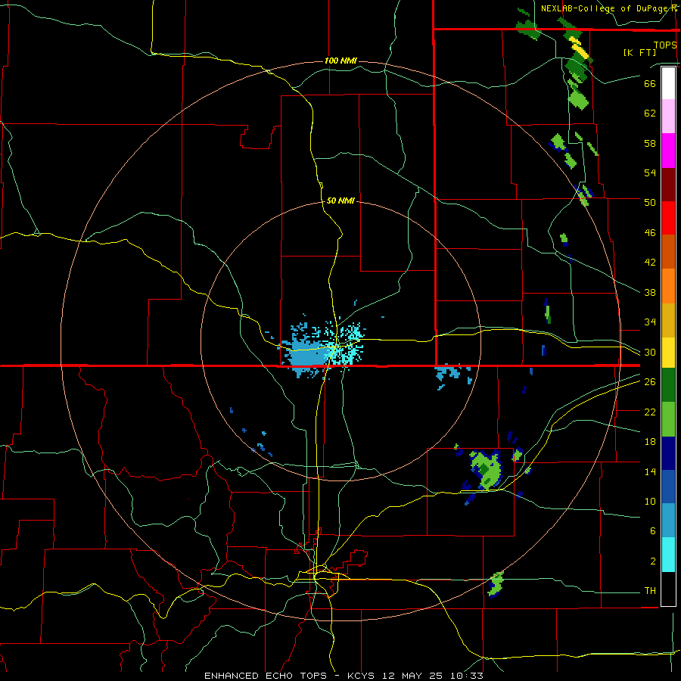This screenshot has height=681, width=681.
Task: Click the "34" legend value
Action: click(x=650, y=322)
